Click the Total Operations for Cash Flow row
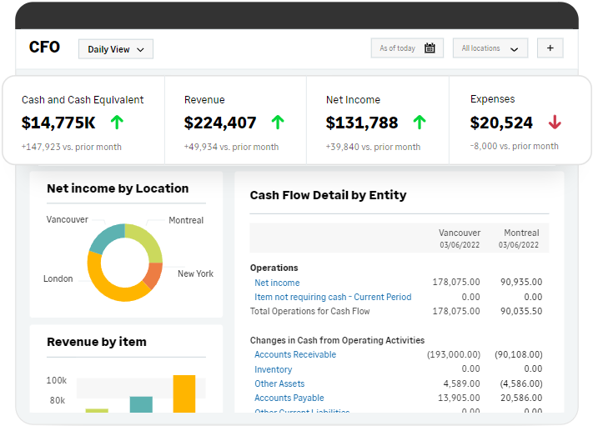Image resolution: width=593 pixels, height=426 pixels. (x=396, y=311)
